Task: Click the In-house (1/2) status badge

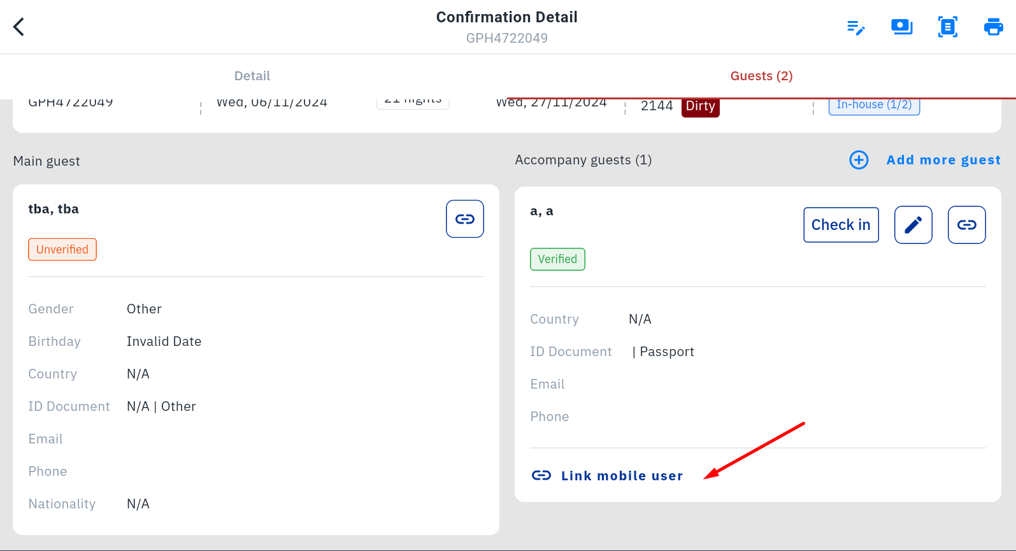Action: (874, 106)
